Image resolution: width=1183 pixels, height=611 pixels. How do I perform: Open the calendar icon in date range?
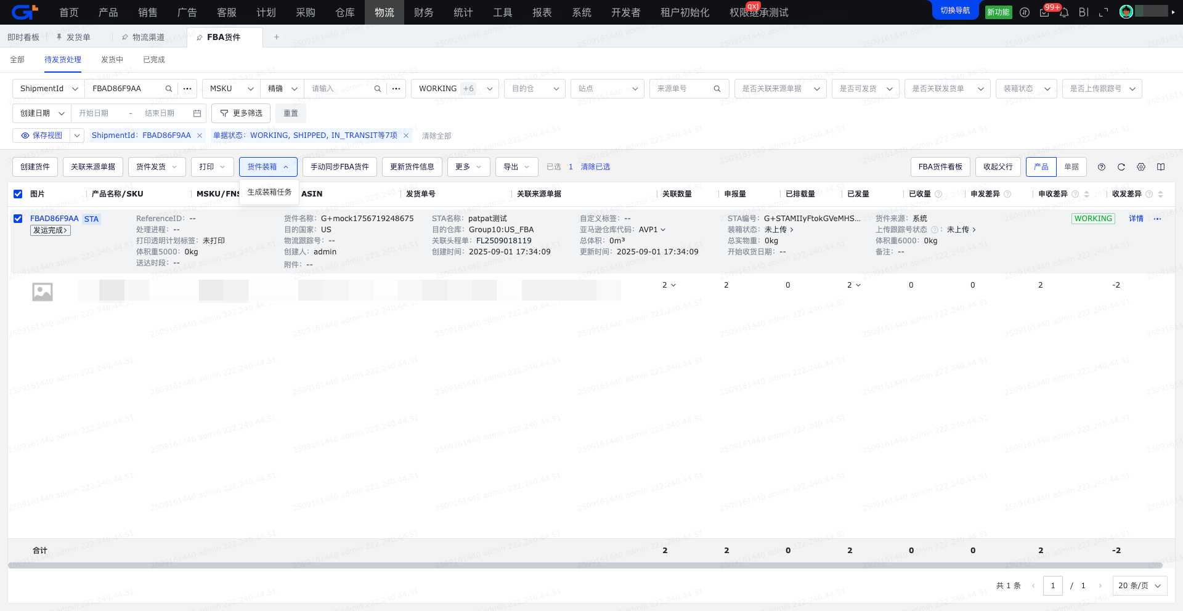[x=197, y=113]
